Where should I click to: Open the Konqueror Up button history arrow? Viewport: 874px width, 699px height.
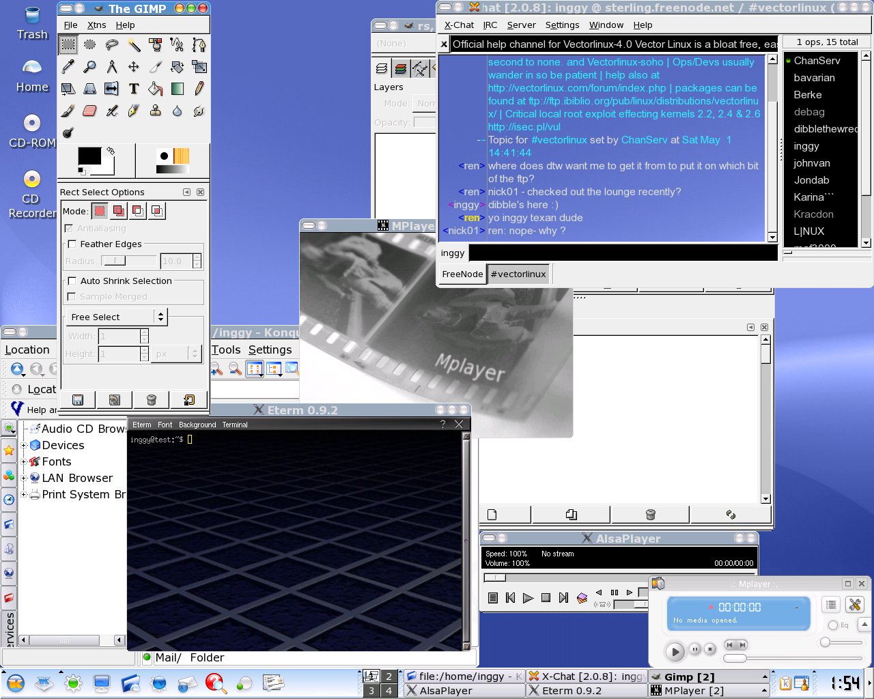coord(24,374)
